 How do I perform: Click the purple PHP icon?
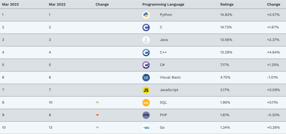tap(146, 115)
